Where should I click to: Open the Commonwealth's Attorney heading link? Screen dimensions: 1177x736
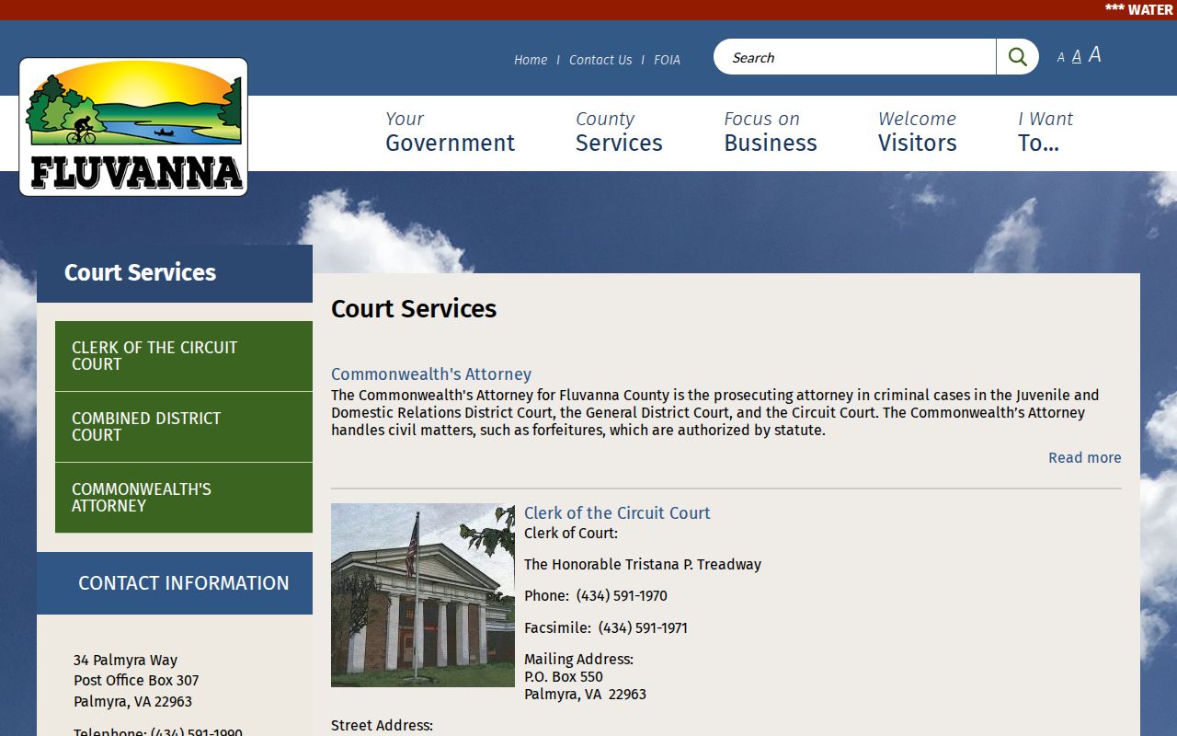pos(431,374)
